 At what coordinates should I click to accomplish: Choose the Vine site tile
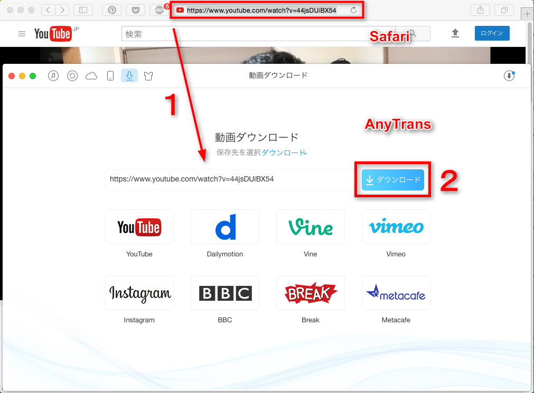click(x=311, y=227)
